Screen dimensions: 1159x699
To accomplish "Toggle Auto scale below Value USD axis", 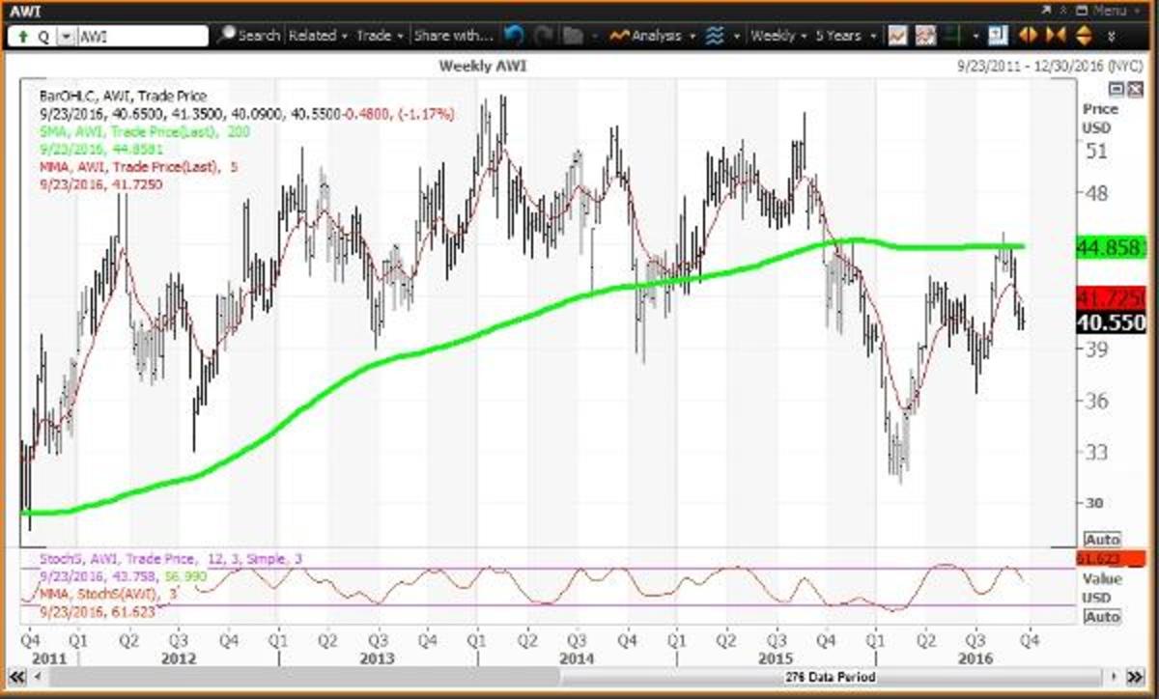I will (x=1102, y=617).
